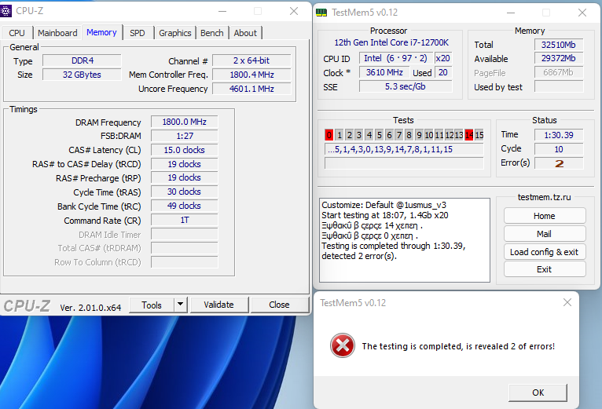Click the test order sequence field
The image size is (602, 409).
point(404,149)
